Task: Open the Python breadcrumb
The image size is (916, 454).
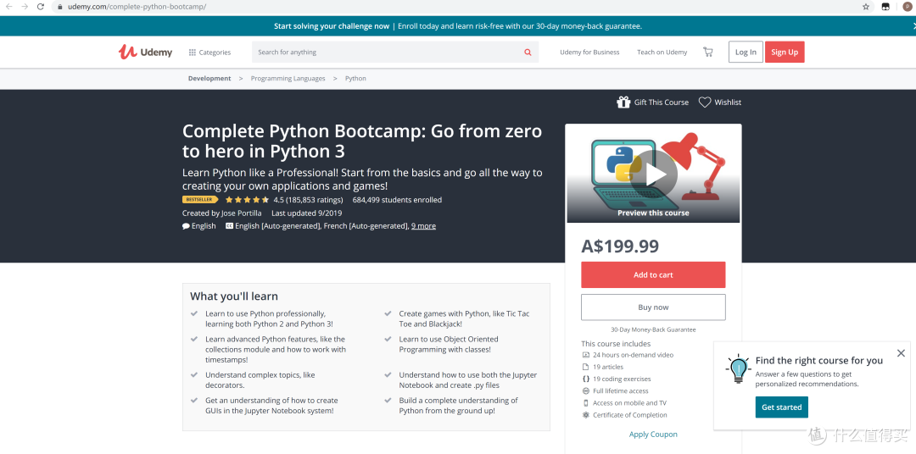Action: (x=355, y=78)
